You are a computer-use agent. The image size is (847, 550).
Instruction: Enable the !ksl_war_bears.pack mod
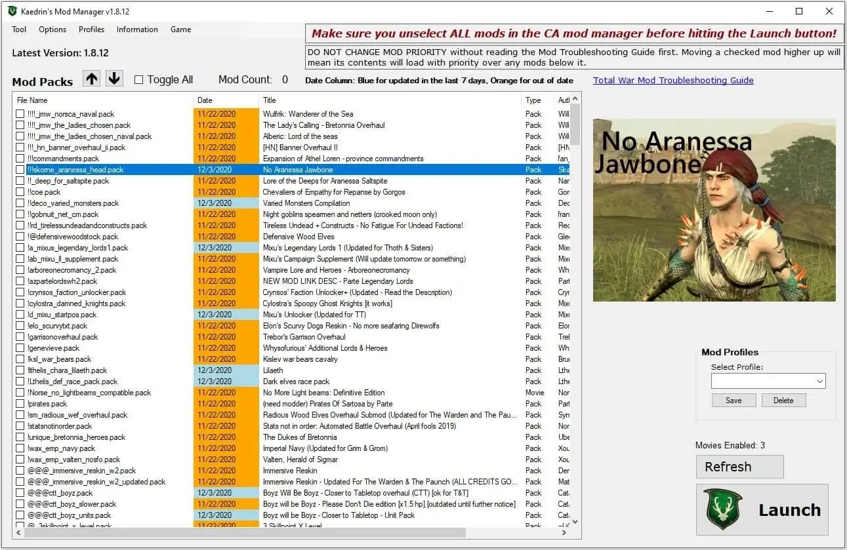click(x=20, y=359)
